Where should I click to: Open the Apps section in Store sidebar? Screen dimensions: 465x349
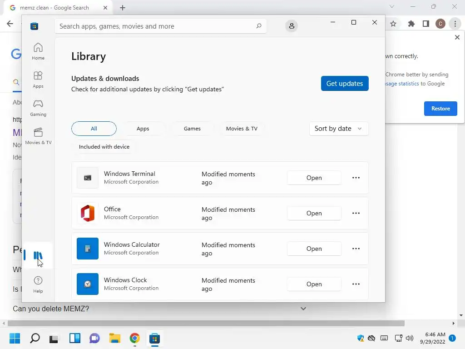[x=38, y=80]
